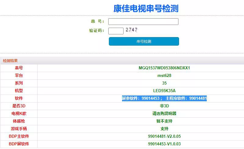The height and width of the screenshot is (149, 244).
Task: Click the BDP主软件 row label
Action: point(19,136)
